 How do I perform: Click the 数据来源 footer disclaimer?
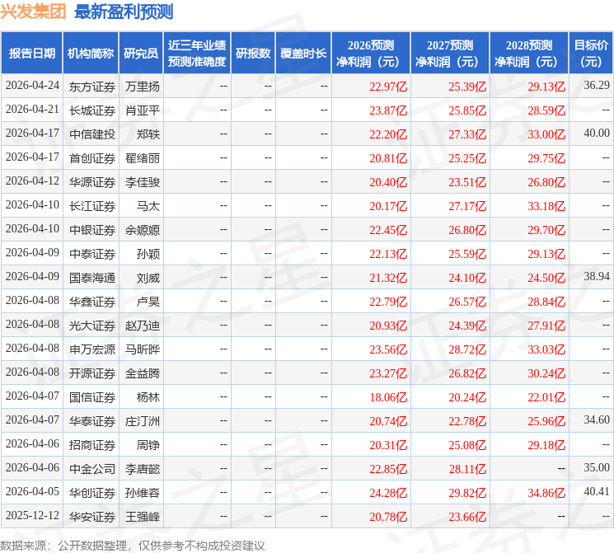coord(133,546)
